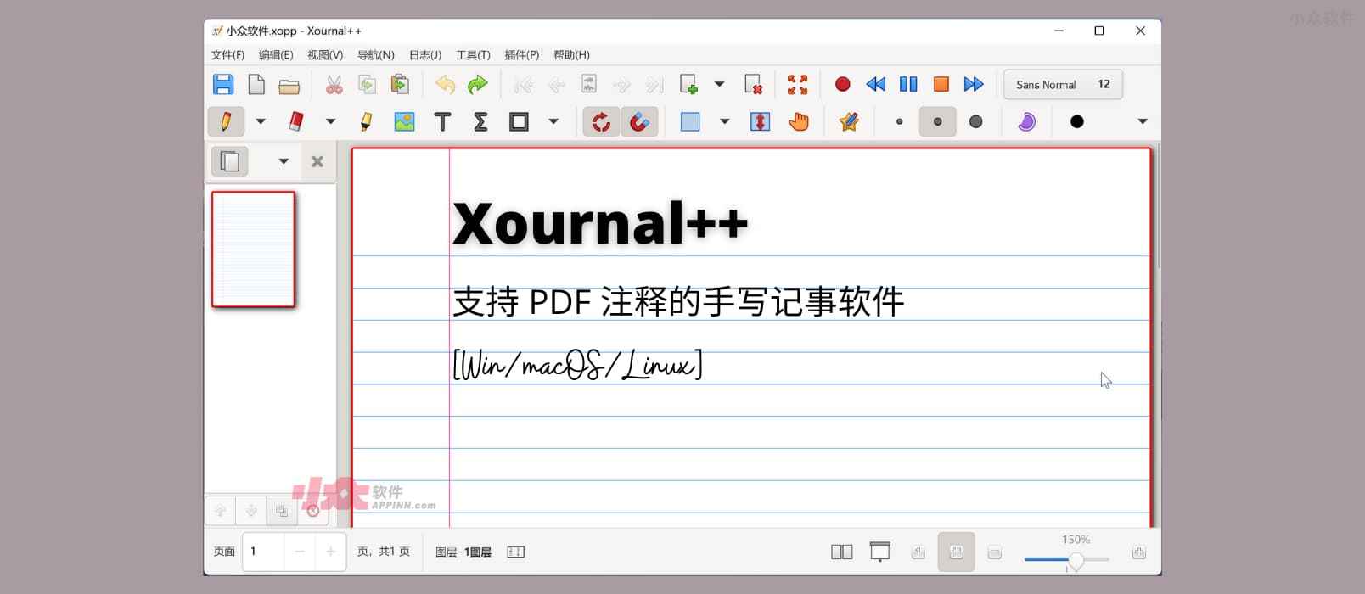
Task: Open the 文件(F) menu
Action: [x=228, y=55]
